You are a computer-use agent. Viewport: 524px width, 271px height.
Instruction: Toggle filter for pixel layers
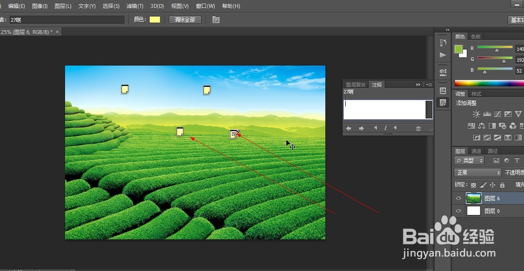point(497,160)
